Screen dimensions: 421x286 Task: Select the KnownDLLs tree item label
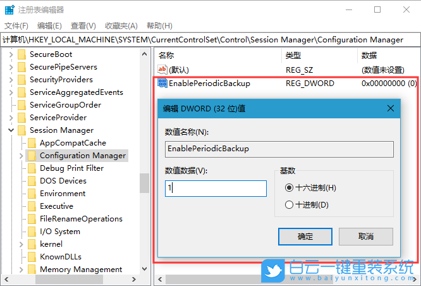click(x=61, y=257)
